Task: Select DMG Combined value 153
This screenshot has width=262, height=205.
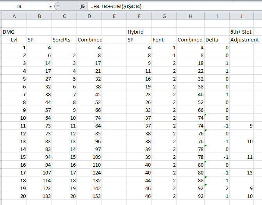Action: 89,196
